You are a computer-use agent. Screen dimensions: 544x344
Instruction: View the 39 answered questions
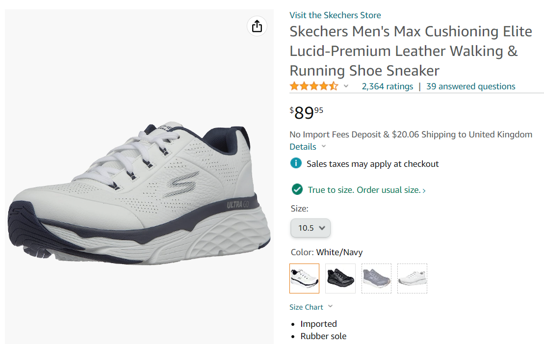[470, 86]
